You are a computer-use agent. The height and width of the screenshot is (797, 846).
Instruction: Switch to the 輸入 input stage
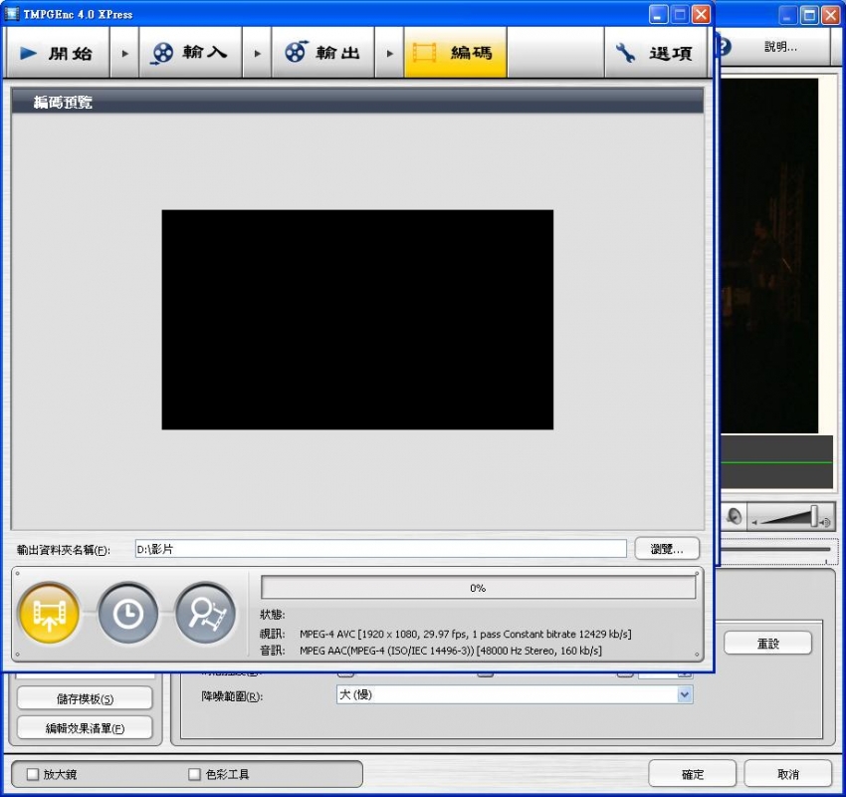click(x=189, y=53)
